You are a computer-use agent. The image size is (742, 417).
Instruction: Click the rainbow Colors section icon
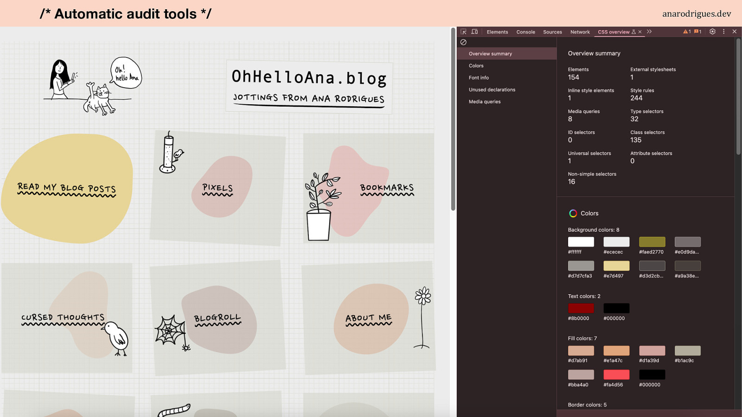pos(573,213)
